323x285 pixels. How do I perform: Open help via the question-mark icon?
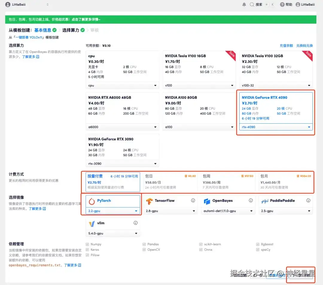[282, 4]
